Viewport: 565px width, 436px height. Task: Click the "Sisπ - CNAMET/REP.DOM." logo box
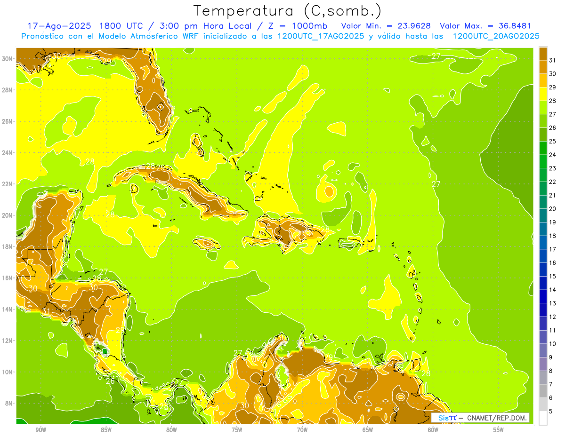point(480,418)
